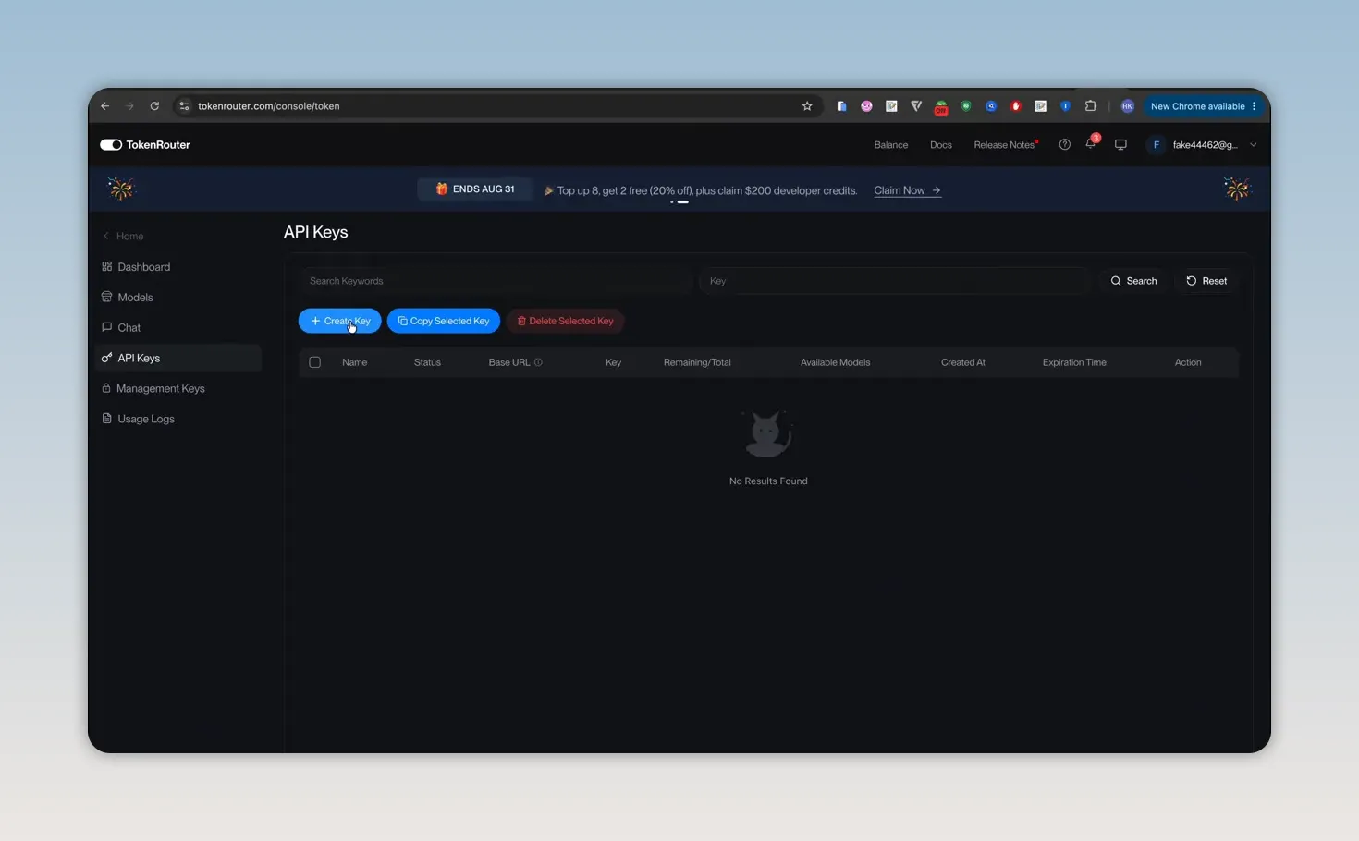Click the F user avatar
Viewport: 1359px width, 841px height.
[x=1156, y=145]
